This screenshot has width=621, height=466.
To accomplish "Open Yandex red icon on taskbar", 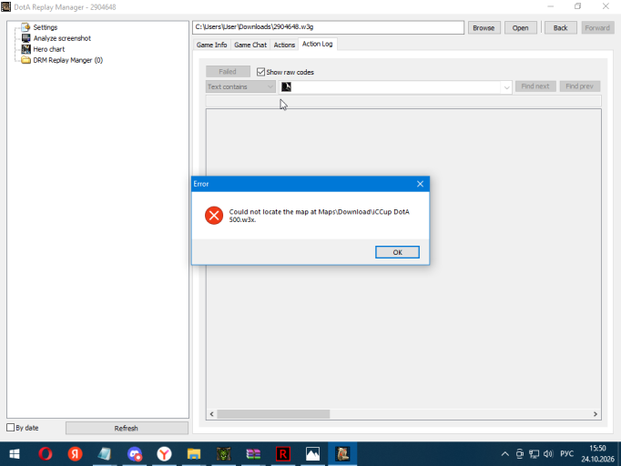I will [75, 454].
